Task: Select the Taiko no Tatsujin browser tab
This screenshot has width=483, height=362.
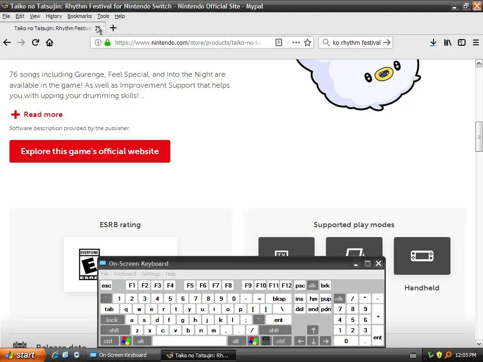Action: point(53,28)
